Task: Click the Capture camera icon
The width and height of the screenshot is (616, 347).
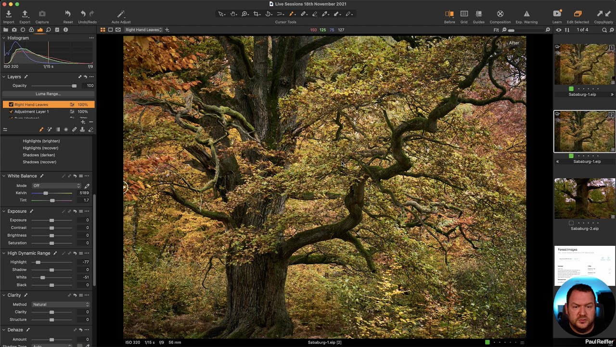Action: [x=42, y=14]
